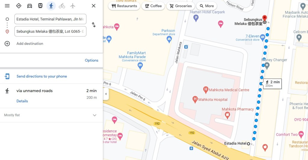The height and width of the screenshot is (160, 308).
Task: Select the driving travel mode
Action: pyautogui.click(x=29, y=6)
